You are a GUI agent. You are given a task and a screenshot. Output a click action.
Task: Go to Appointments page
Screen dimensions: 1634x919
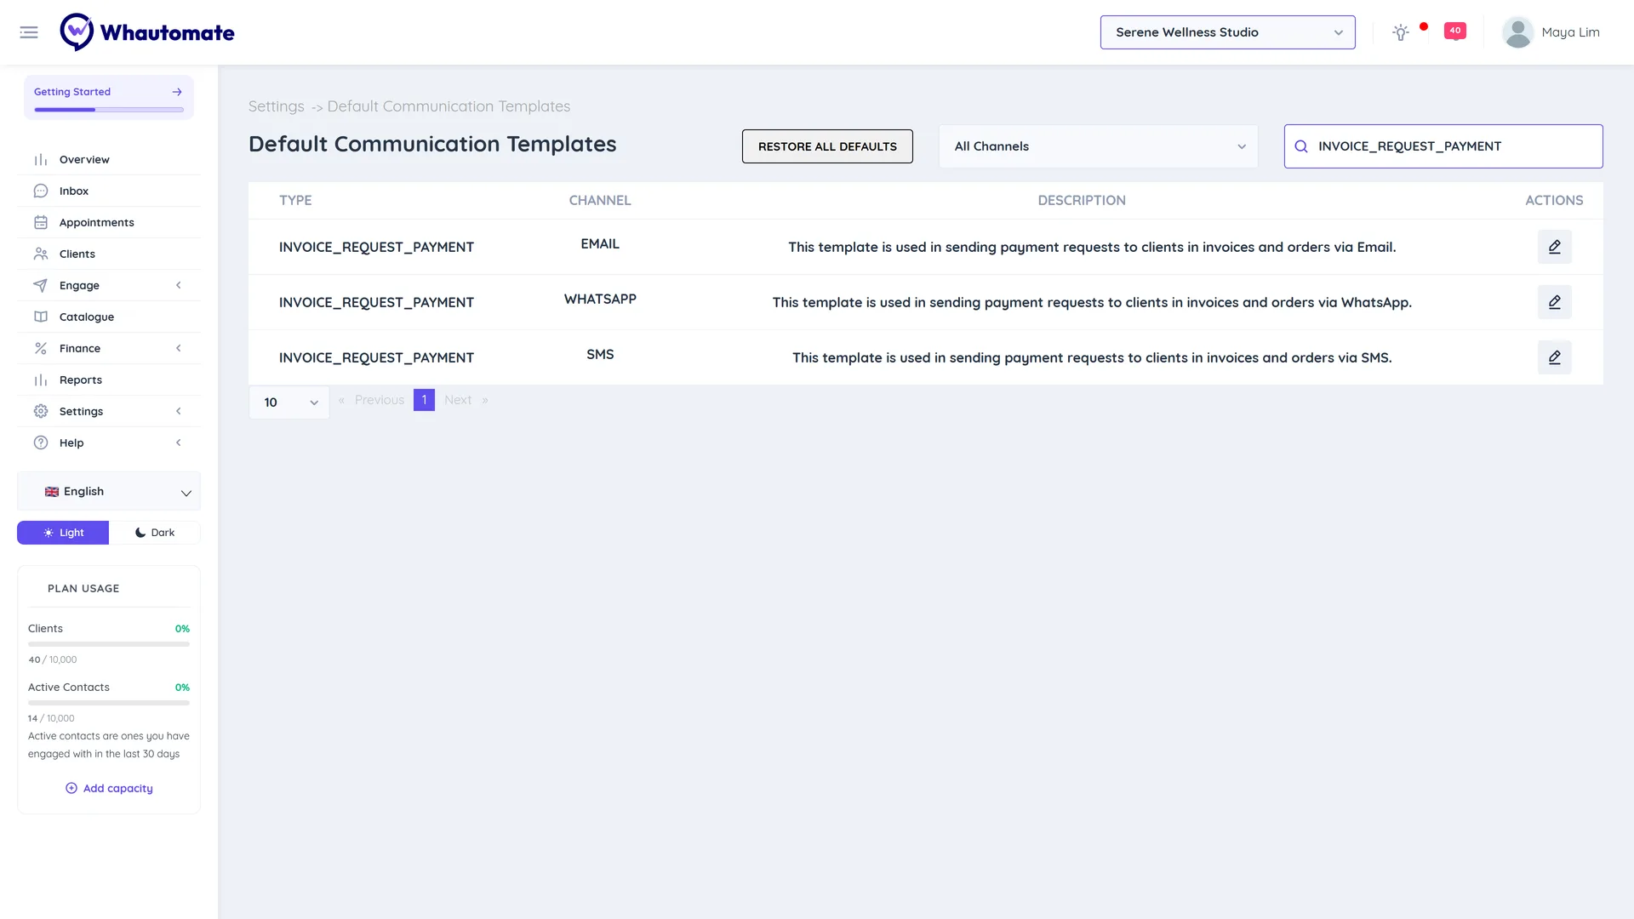[x=109, y=222]
